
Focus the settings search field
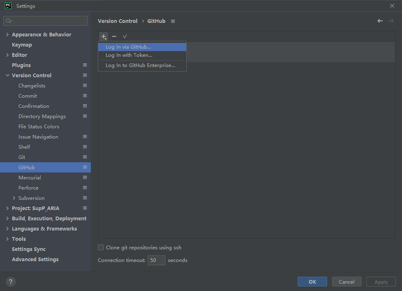point(45,21)
